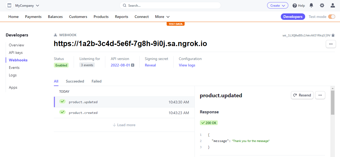The width and height of the screenshot is (340, 157).
Task: Open the settings gear
Action: point(322,5)
